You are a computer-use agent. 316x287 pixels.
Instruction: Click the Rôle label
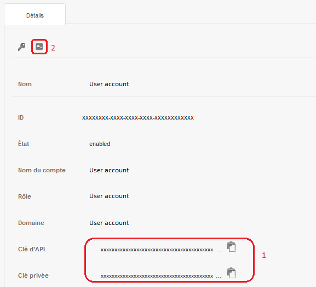(25, 196)
